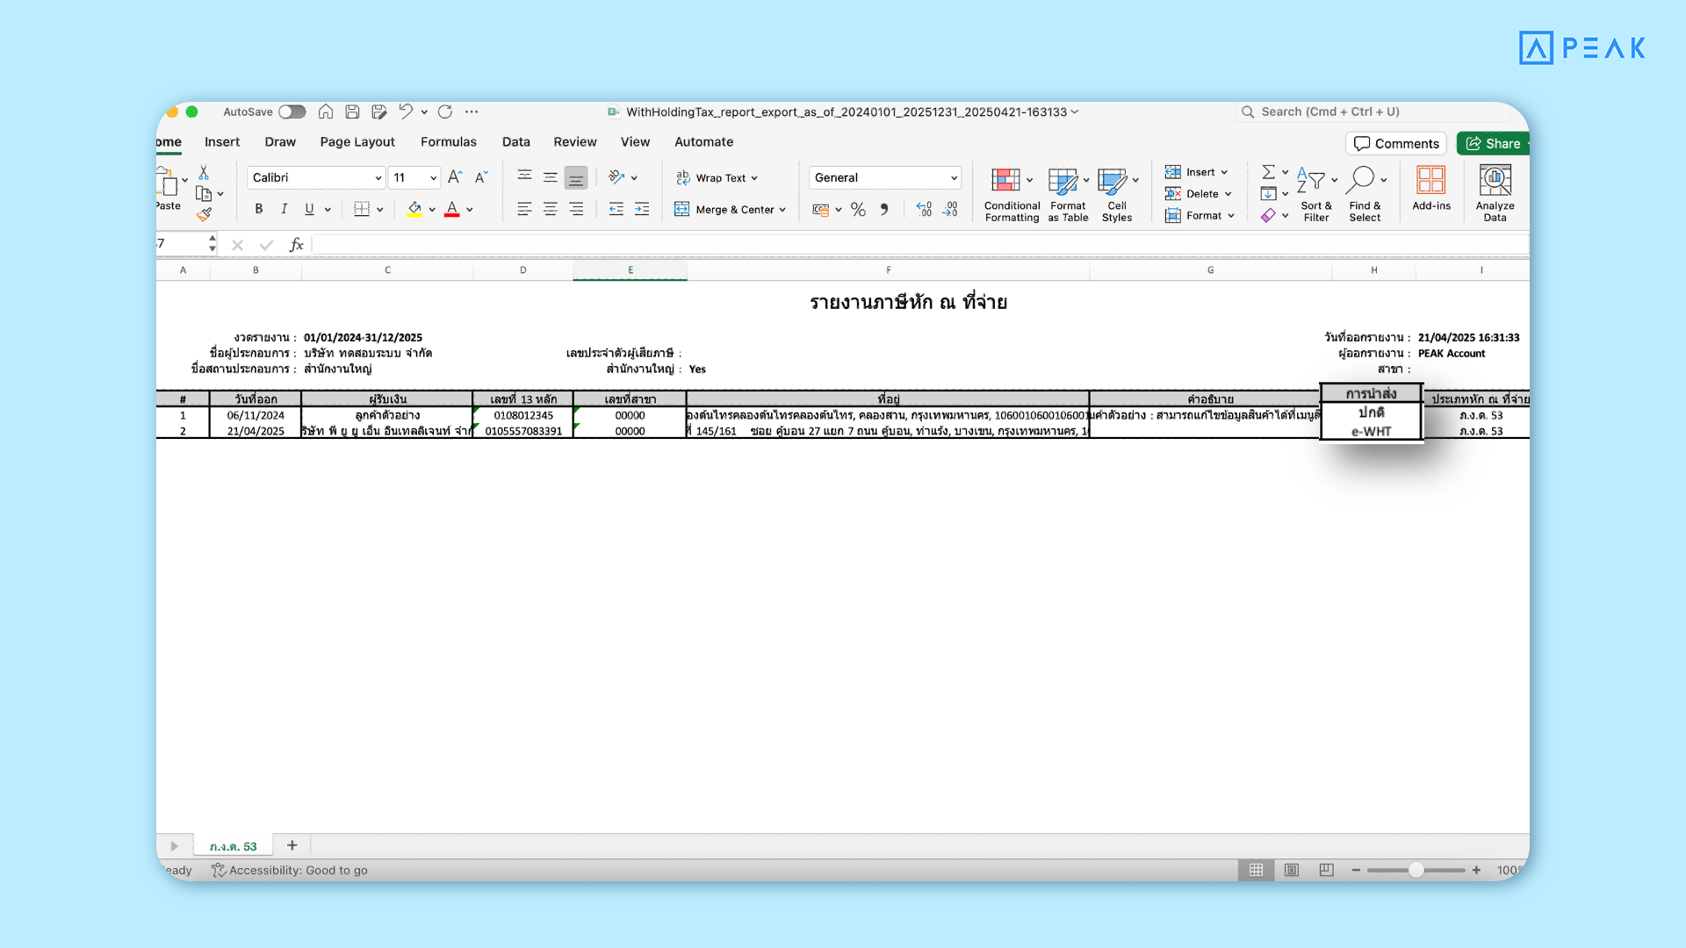The image size is (1686, 948).
Task: Click the Conditional Formatting icon
Action: point(1005,181)
